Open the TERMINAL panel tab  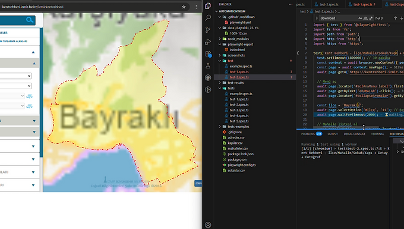point(377,134)
